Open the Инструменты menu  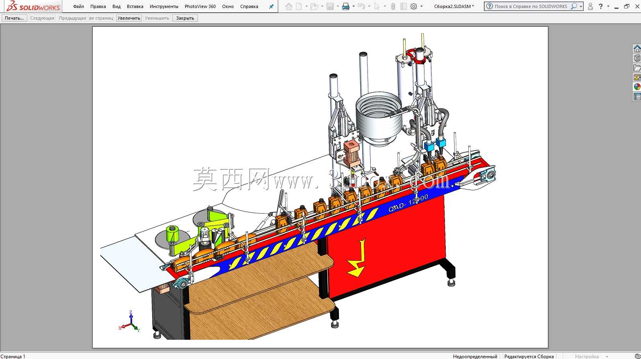tap(164, 6)
